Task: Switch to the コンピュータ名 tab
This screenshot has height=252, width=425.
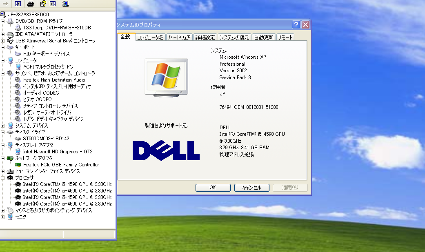Action: click(150, 38)
